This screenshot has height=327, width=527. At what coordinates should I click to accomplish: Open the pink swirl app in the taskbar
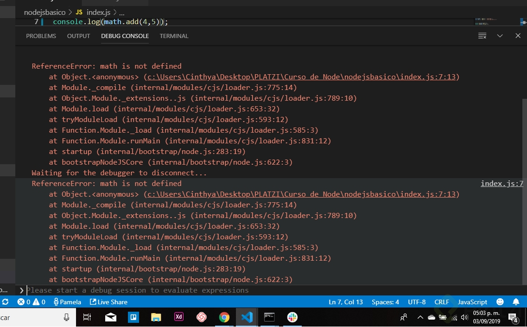coord(201,317)
